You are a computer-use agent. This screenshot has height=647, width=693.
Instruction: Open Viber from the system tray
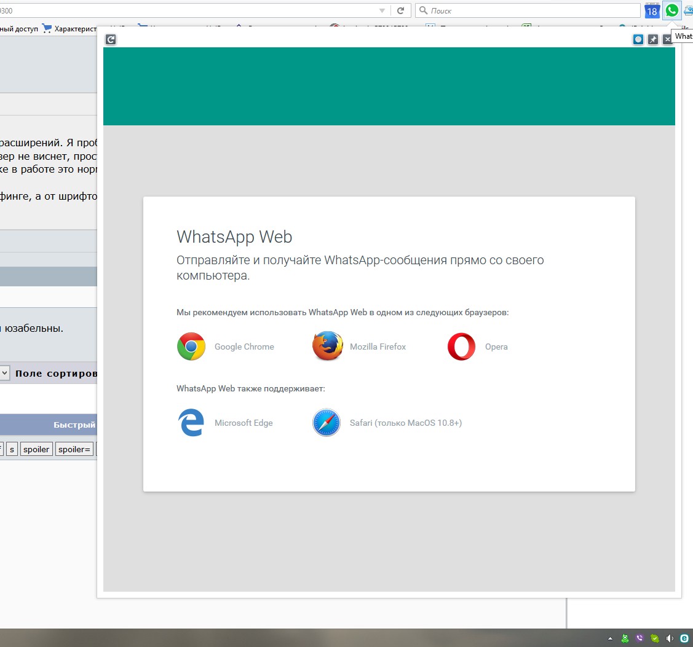click(x=640, y=638)
